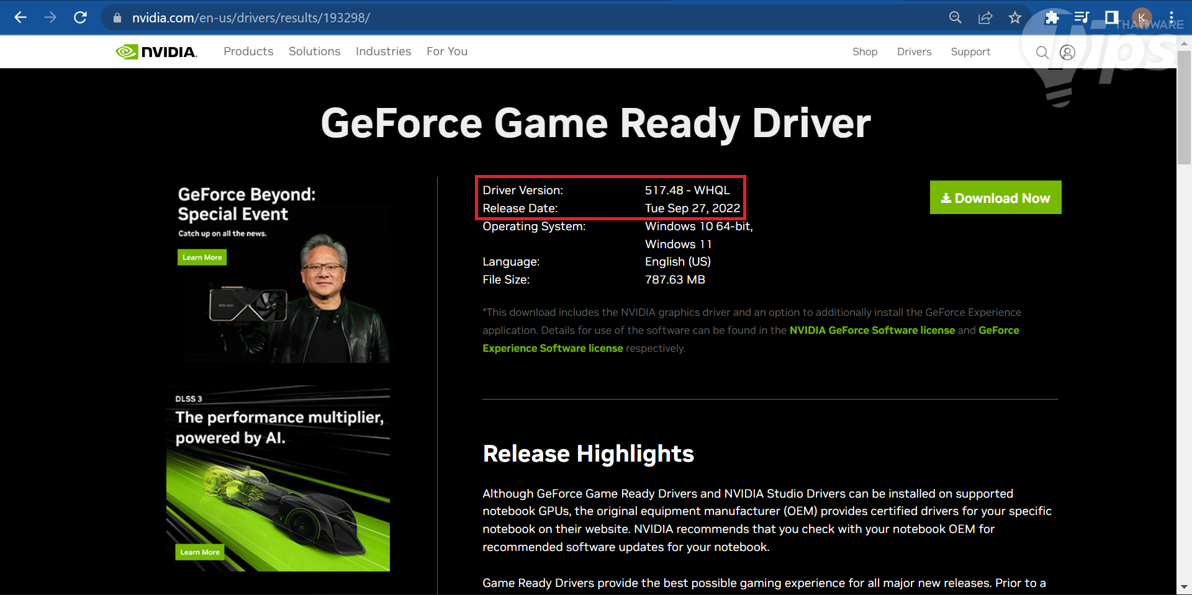Click the Release Highlights heading
The image size is (1192, 595).
589,454
